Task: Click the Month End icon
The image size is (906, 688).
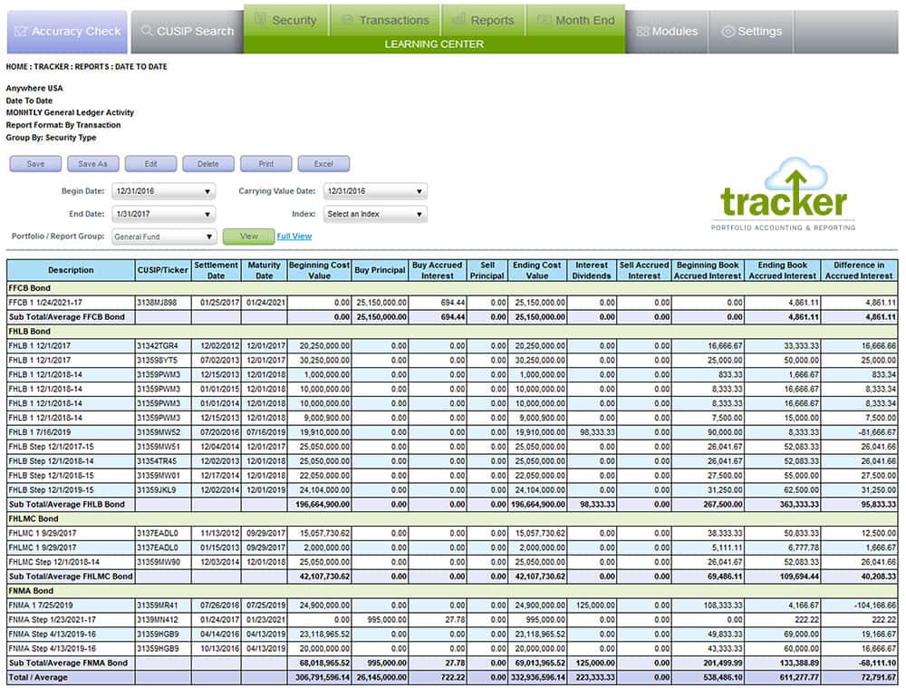Action: click(x=544, y=19)
